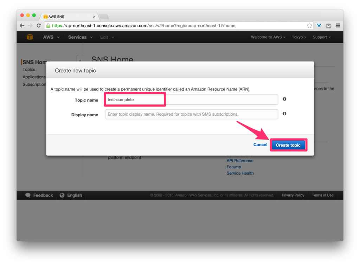The width and height of the screenshot is (360, 265).
Task: Go to SNS Home in sidebar
Action: [34, 62]
